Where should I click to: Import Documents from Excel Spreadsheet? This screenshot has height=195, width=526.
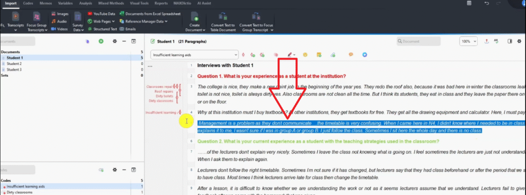pos(151,14)
